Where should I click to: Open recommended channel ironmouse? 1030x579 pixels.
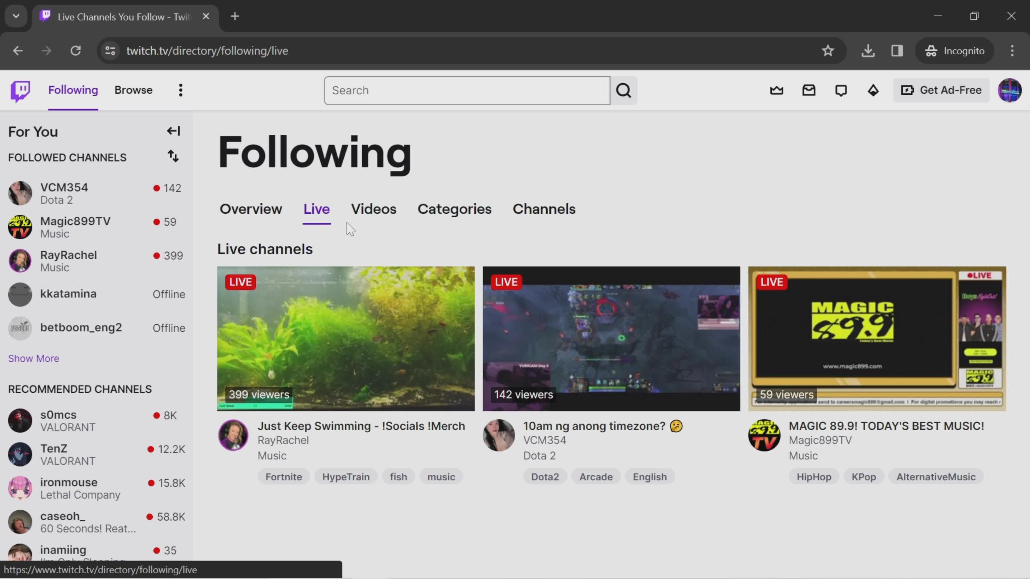[x=96, y=488]
